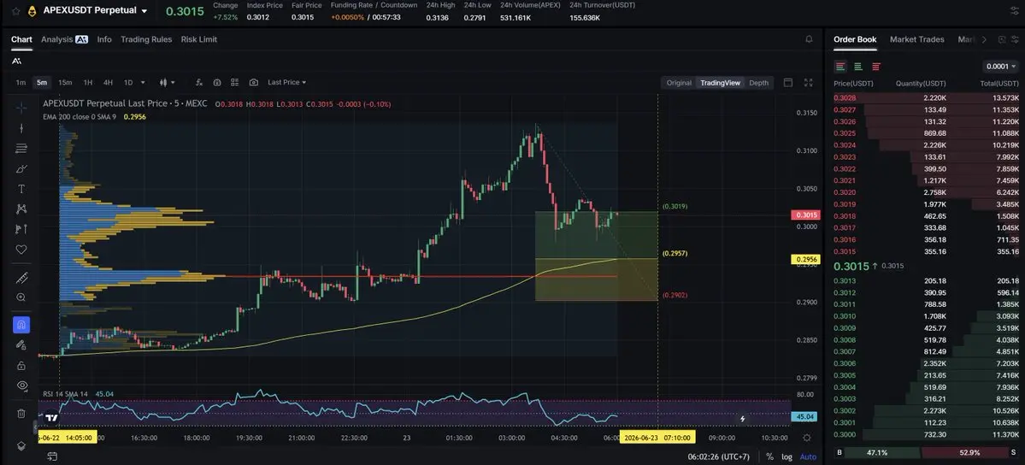Switch to Market Trades tab
Image resolution: width=1025 pixels, height=465 pixels.
pos(917,39)
